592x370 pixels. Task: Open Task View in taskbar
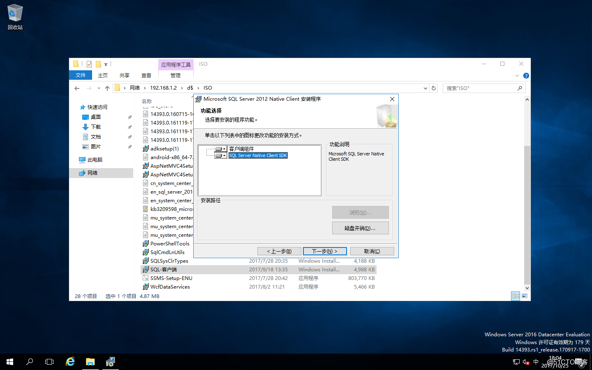49,362
